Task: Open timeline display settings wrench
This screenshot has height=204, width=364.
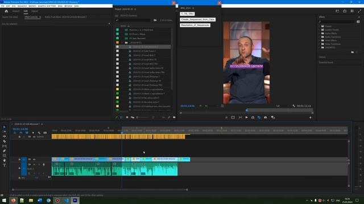Action: [x=39, y=133]
